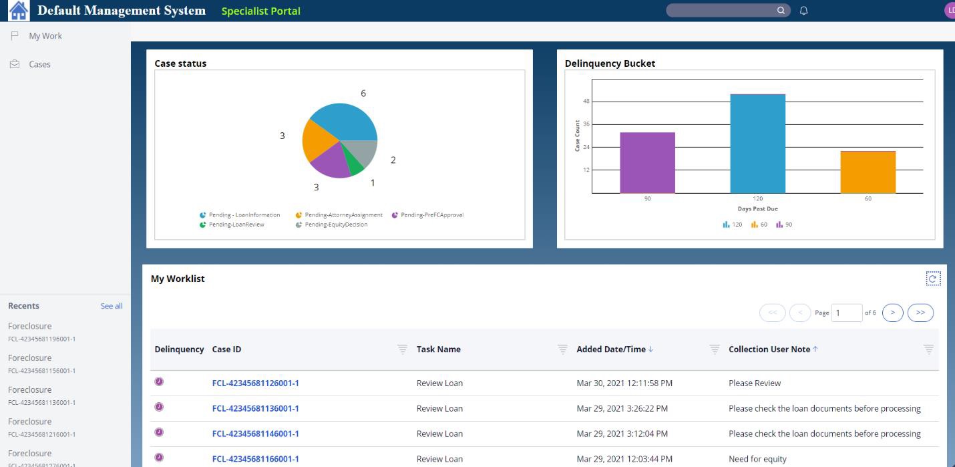This screenshot has width=955, height=467.
Task: Click the 'Please Review' note cell
Action: tap(755, 383)
